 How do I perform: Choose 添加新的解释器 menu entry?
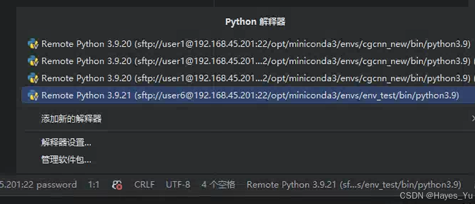pyautogui.click(x=71, y=119)
